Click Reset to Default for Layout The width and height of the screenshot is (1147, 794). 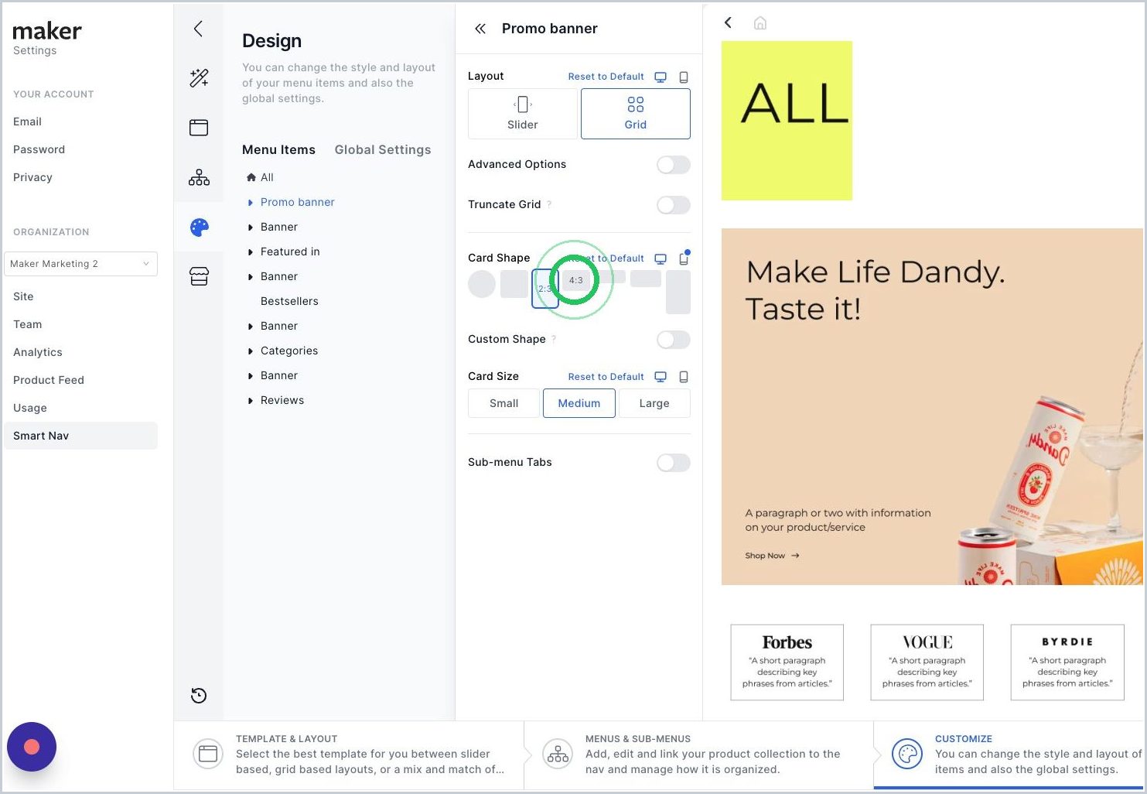click(606, 77)
